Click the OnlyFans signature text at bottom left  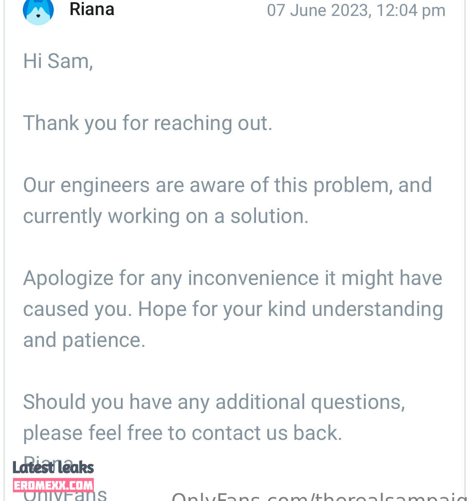pyautogui.click(x=65, y=496)
